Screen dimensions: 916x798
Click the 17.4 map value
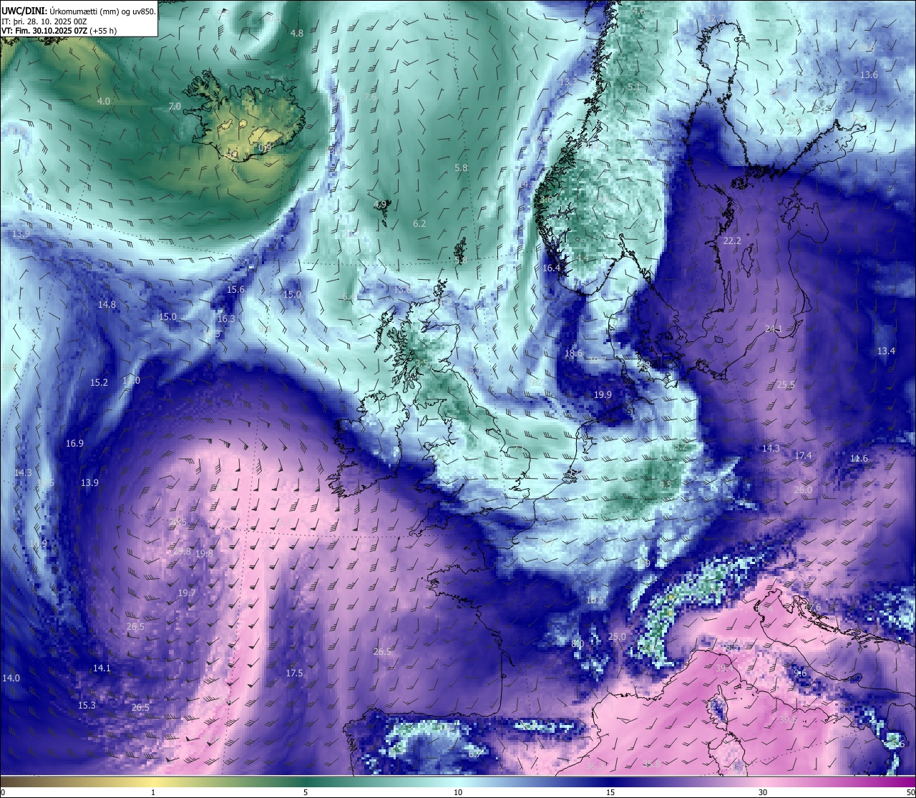coord(803,455)
